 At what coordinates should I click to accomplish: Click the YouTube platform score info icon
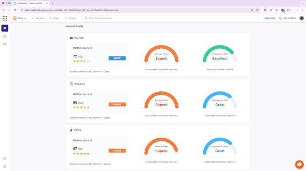click(x=91, y=48)
